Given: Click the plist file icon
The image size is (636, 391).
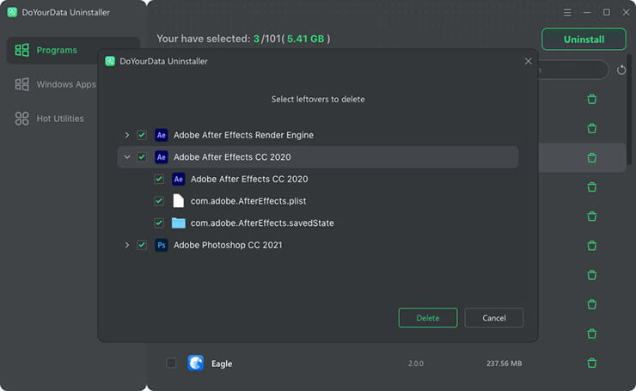Looking at the screenshot, I should tap(179, 201).
